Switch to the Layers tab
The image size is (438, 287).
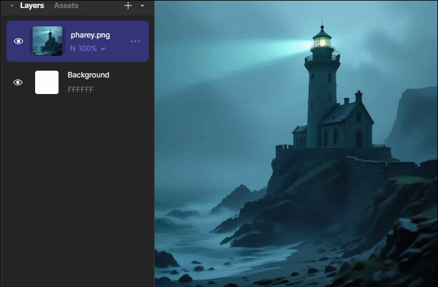tap(32, 6)
